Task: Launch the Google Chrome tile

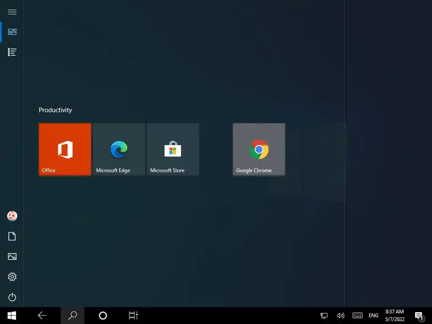Action: point(259,149)
